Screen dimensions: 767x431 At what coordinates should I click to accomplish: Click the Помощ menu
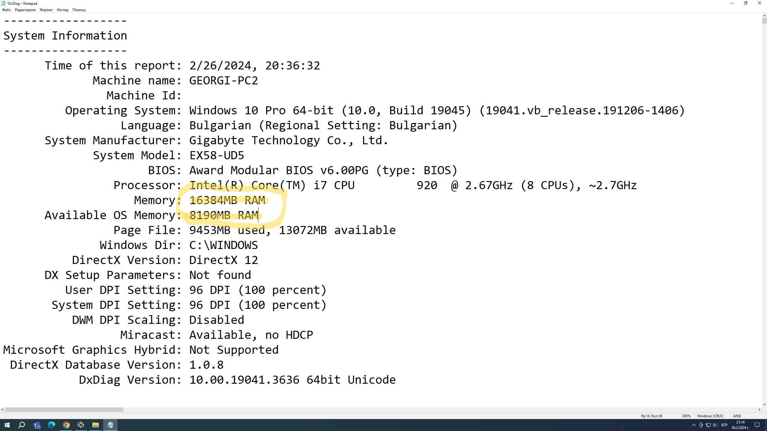point(79,10)
